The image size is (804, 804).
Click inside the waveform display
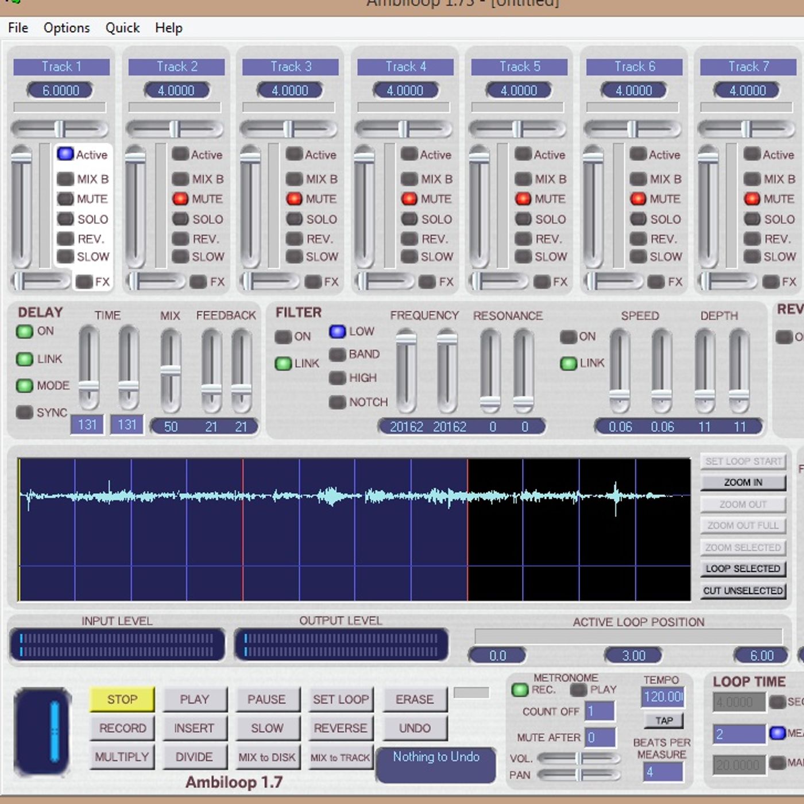tap(354, 529)
